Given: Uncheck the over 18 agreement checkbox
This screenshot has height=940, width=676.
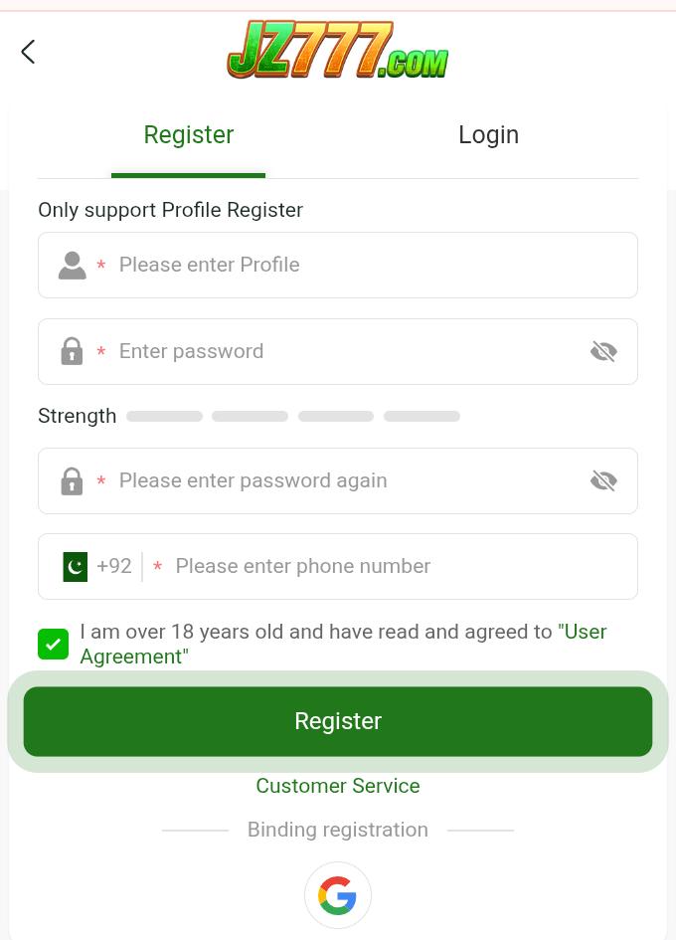Looking at the screenshot, I should [54, 645].
